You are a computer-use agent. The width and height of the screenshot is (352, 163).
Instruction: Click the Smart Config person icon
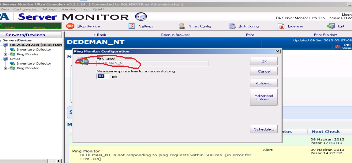click(x=182, y=26)
